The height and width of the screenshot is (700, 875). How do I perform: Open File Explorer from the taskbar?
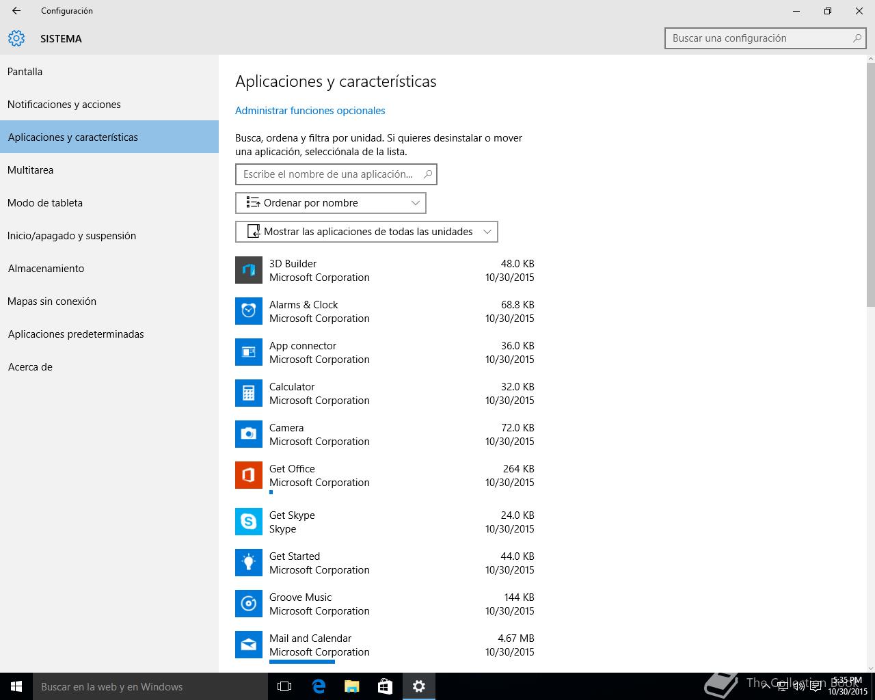[x=352, y=686]
